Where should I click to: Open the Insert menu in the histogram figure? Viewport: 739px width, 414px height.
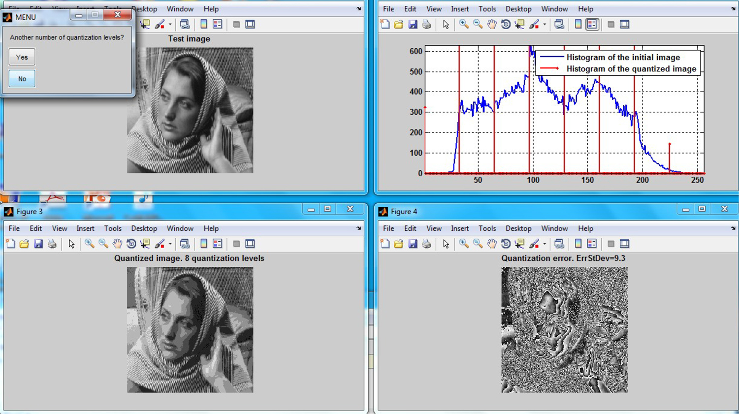click(x=460, y=9)
